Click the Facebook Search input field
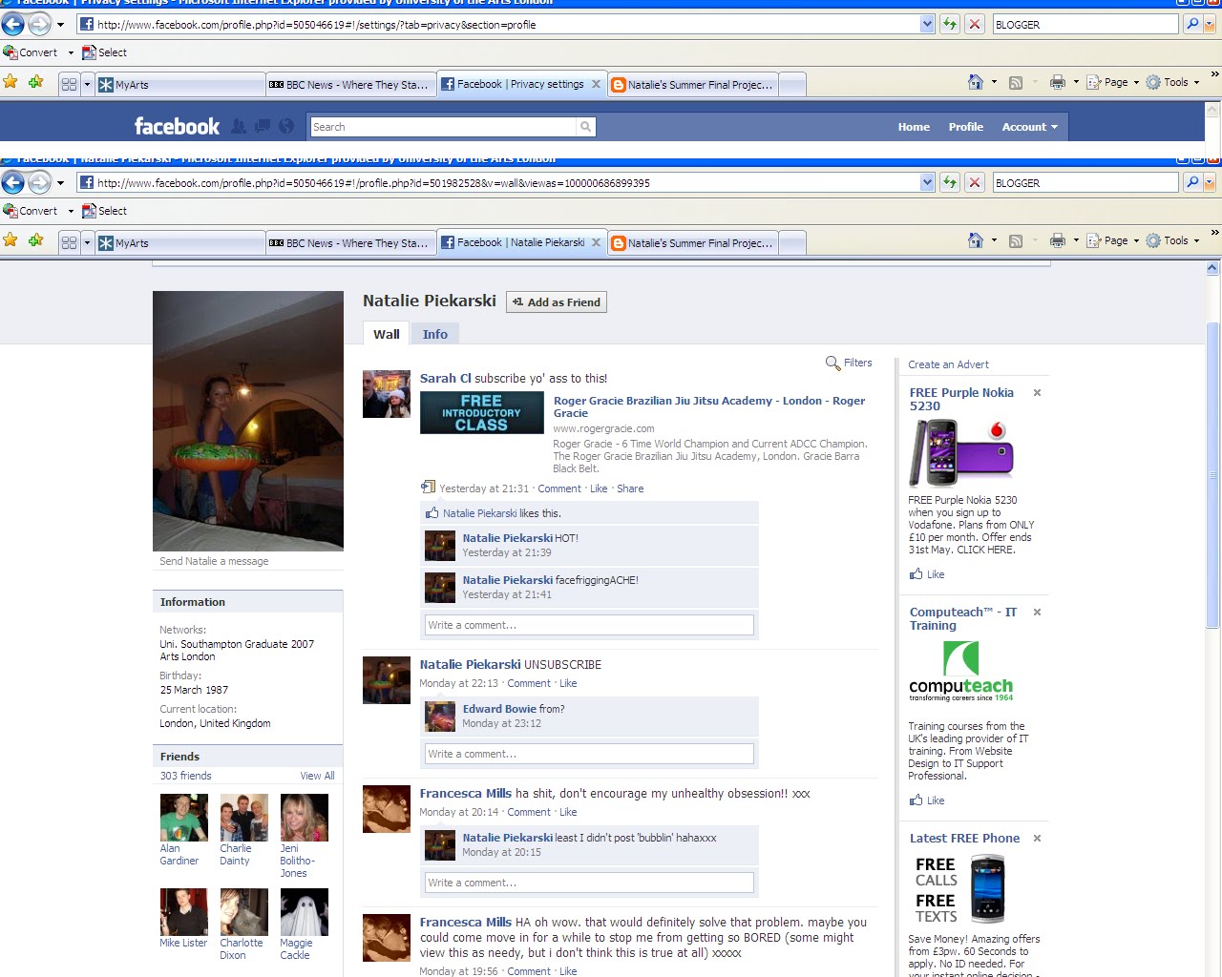This screenshot has width=1222, height=977. pyautogui.click(x=444, y=127)
